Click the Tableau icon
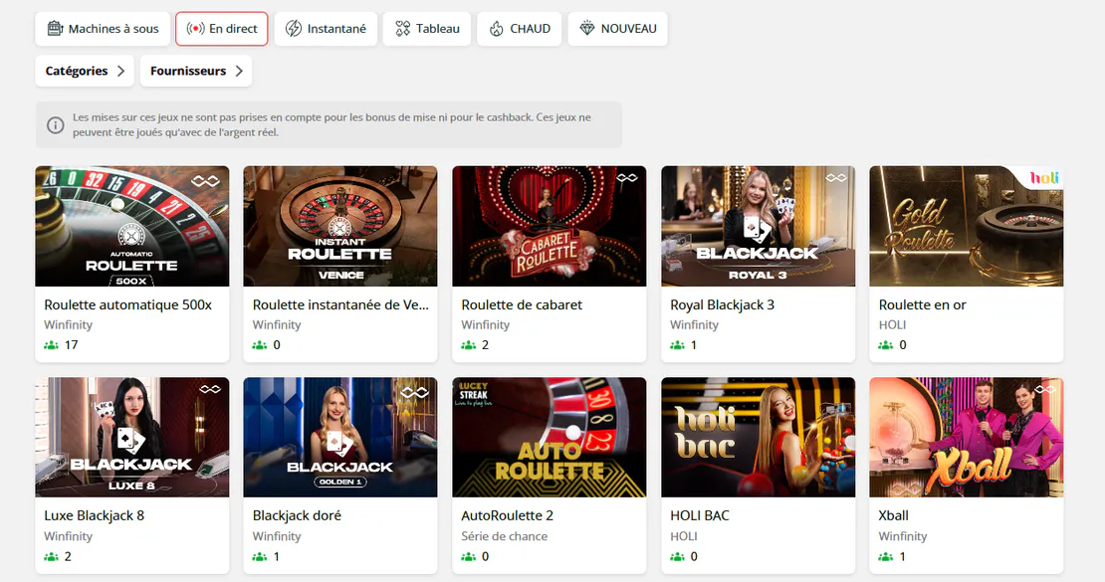1105x582 pixels. pyautogui.click(x=402, y=29)
